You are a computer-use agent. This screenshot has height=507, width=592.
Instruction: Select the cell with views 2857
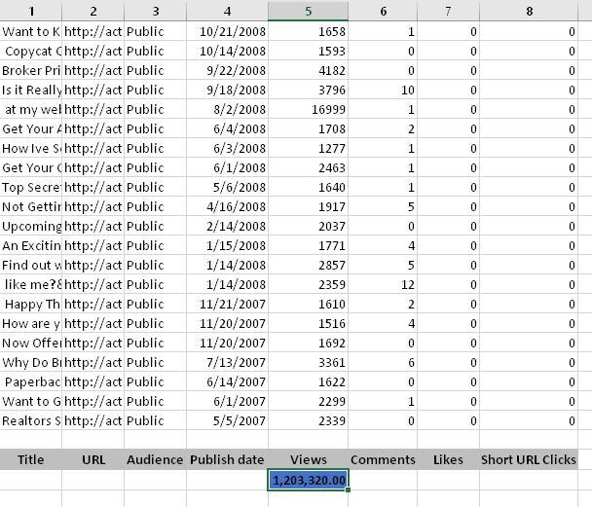coord(308,266)
